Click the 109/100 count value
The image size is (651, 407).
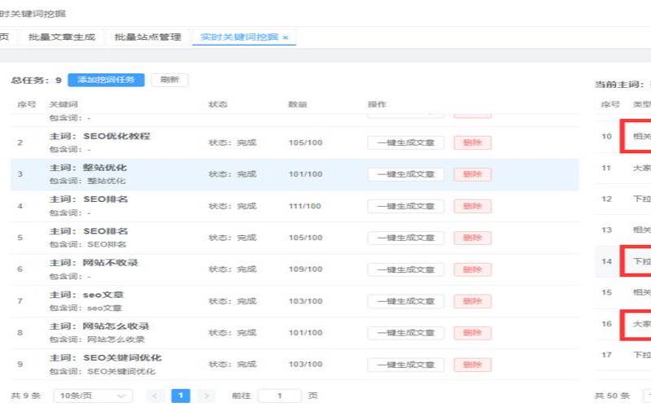click(x=306, y=269)
